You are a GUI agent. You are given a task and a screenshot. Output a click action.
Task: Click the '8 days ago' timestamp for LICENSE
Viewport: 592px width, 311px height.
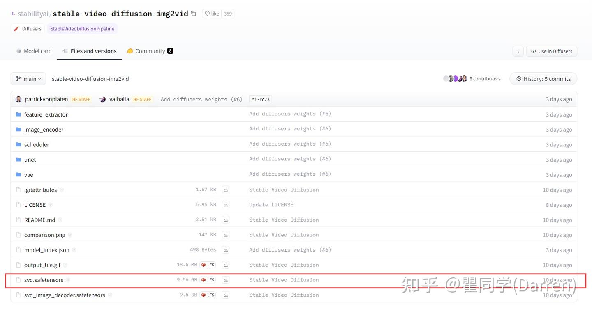point(559,205)
